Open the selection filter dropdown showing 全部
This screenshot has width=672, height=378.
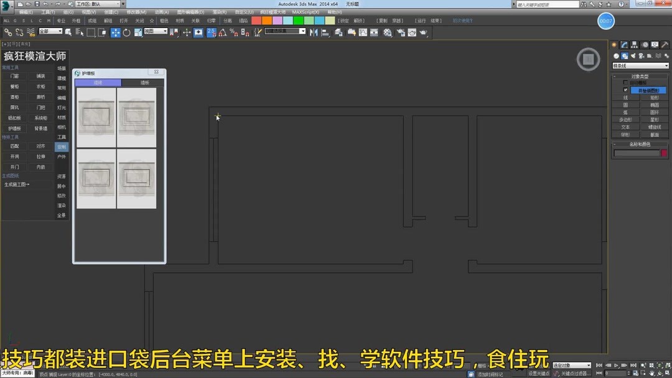(x=50, y=31)
